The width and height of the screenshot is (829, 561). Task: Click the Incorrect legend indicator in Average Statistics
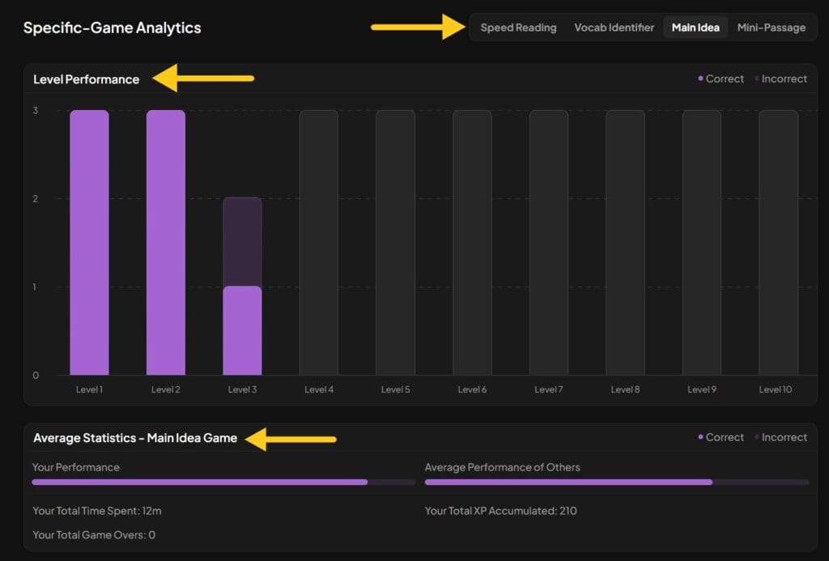tap(755, 437)
